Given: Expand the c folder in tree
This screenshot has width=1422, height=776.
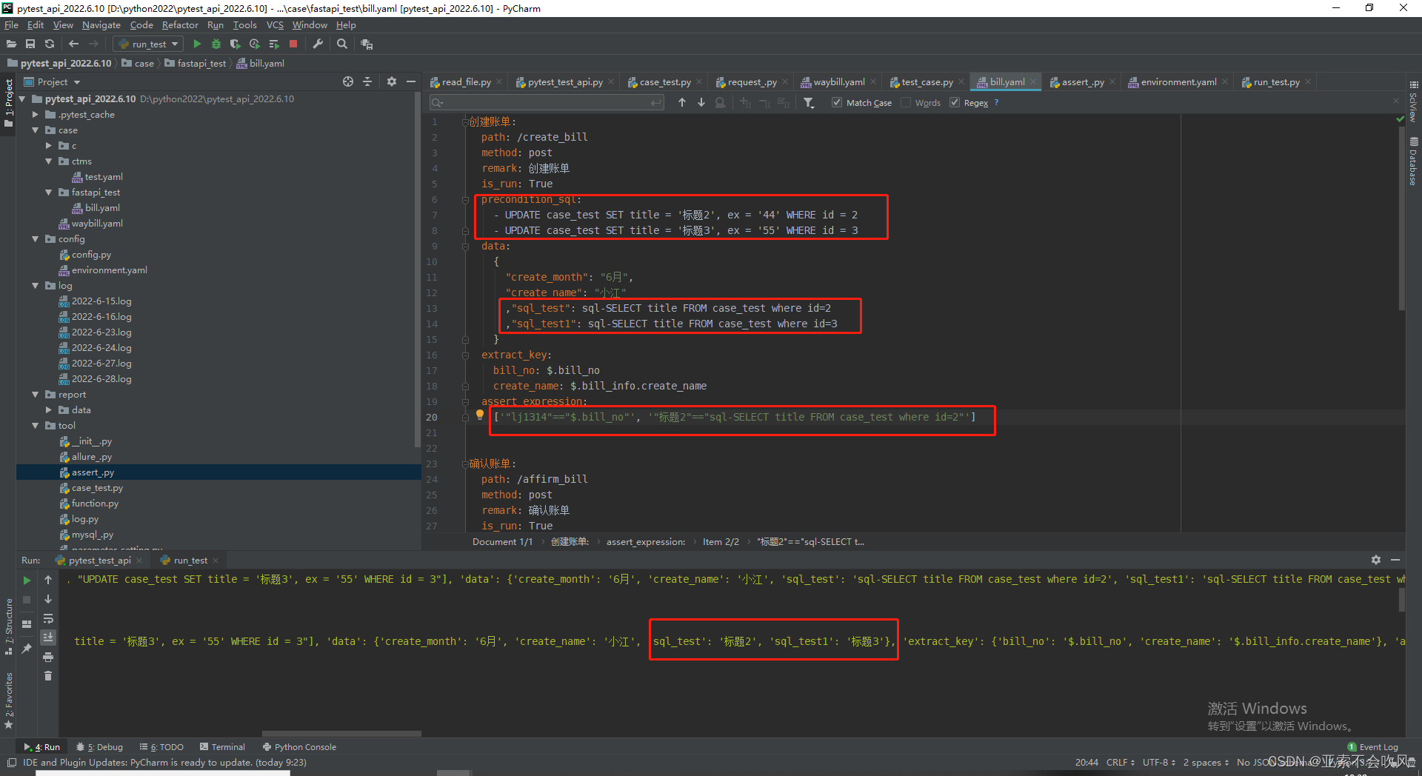Looking at the screenshot, I should click(49, 146).
